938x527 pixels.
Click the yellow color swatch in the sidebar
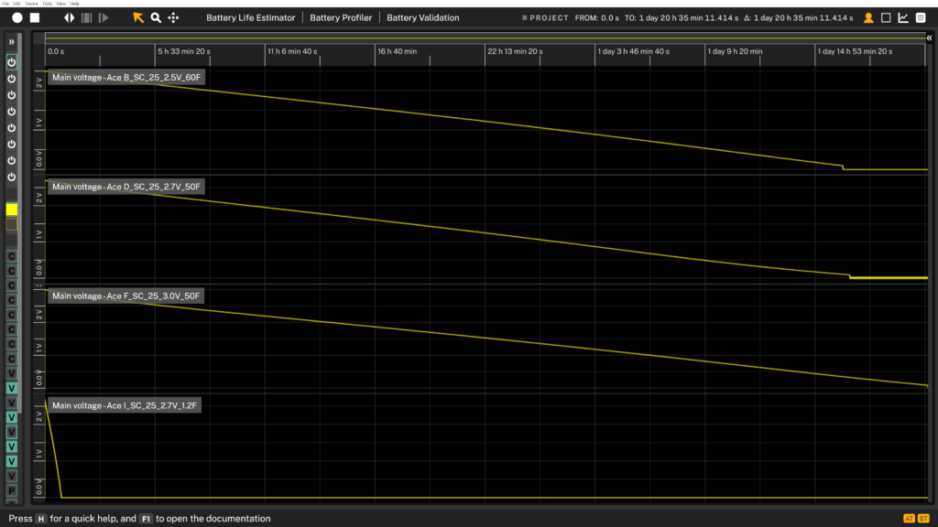click(x=11, y=210)
